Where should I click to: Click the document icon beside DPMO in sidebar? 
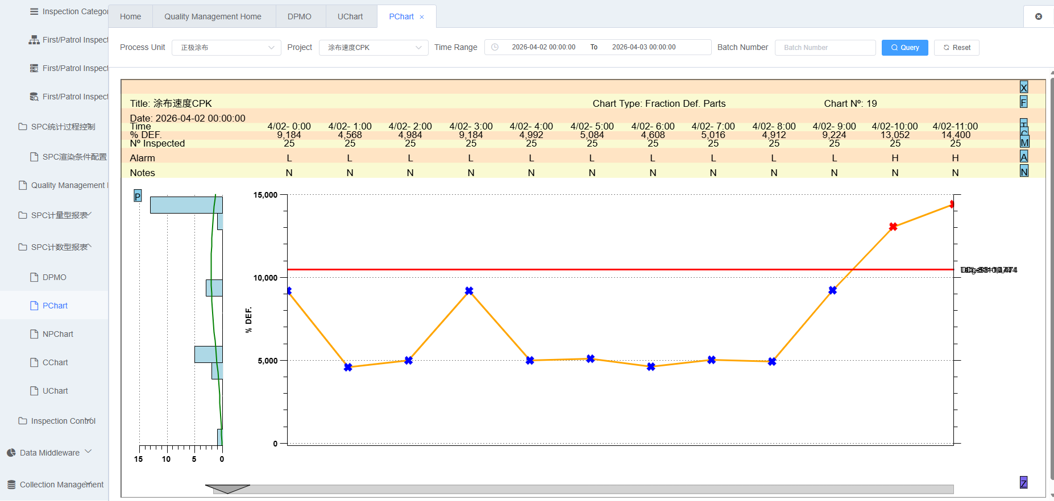[34, 277]
